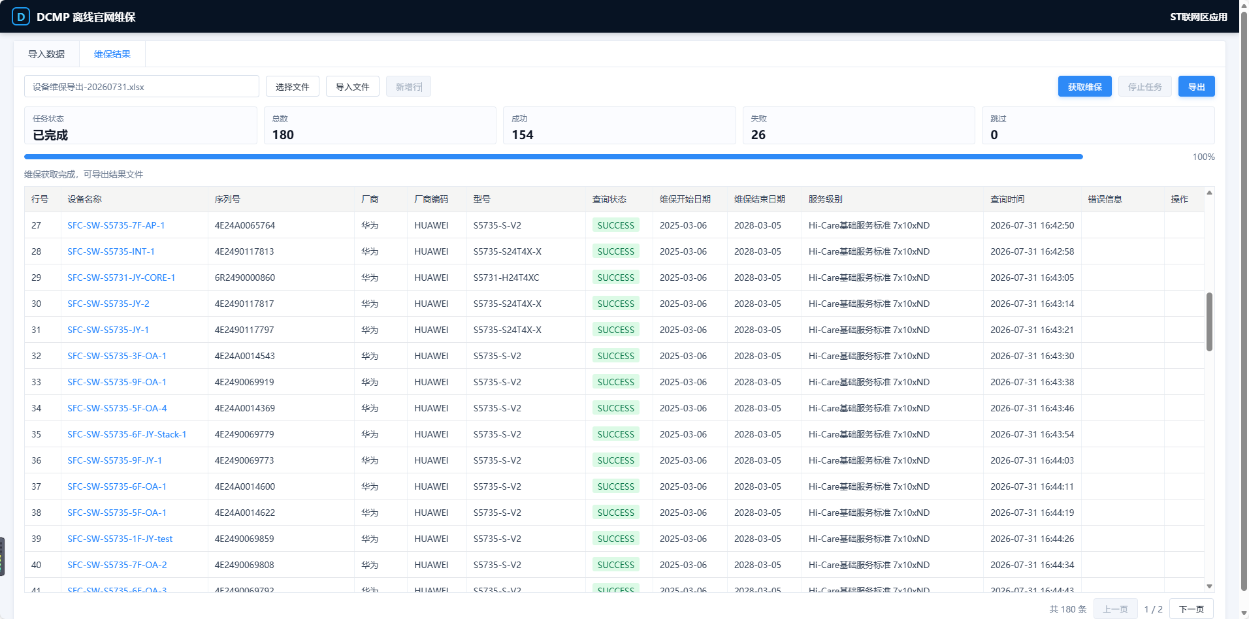The width and height of the screenshot is (1249, 619).
Task: Click the 选择文件 button
Action: [293, 86]
